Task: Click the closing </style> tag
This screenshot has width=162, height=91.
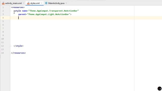Action: click(x=18, y=46)
